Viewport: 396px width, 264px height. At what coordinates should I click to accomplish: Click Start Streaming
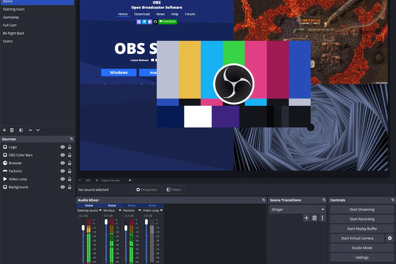click(x=362, y=209)
